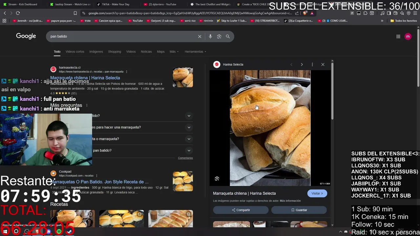Open the 'Más información' copyright link
The width and height of the screenshot is (420, 236).
290,201
